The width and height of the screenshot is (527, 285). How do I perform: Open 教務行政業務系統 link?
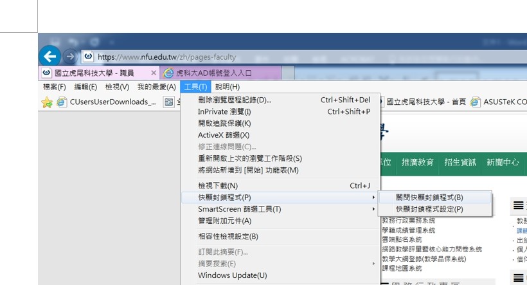tap(409, 221)
